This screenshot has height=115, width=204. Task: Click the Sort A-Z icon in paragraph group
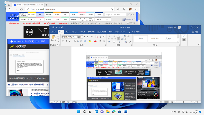(x=126, y=42)
